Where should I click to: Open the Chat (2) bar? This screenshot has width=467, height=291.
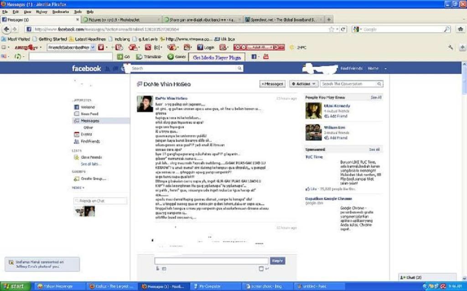tap(427, 277)
